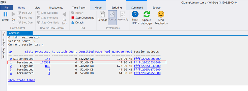Open session ID 1 link
Image resolution: width=248 pixels, height=91 pixels.
point(11,62)
